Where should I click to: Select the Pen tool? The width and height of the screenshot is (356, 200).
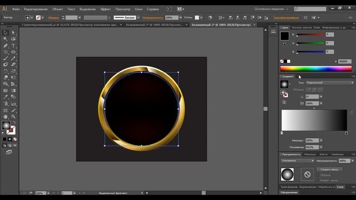click(x=6, y=46)
